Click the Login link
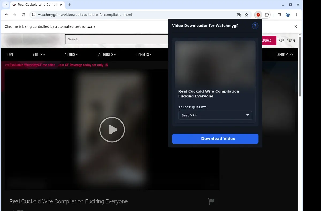 pos(281,40)
